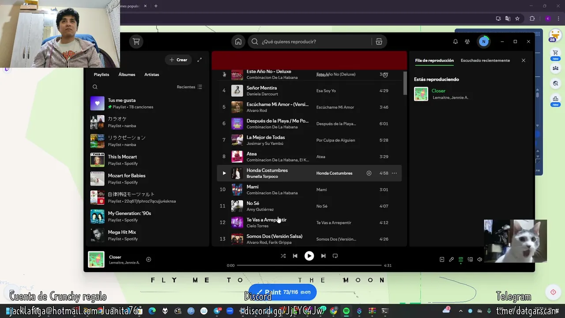Add Honda Costumbres to library
This screenshot has height=318, width=565.
tap(369, 173)
